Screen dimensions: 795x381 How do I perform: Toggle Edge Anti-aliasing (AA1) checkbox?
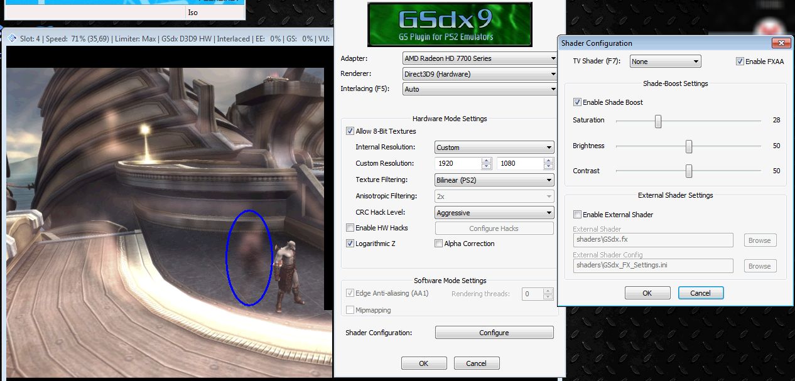(350, 293)
